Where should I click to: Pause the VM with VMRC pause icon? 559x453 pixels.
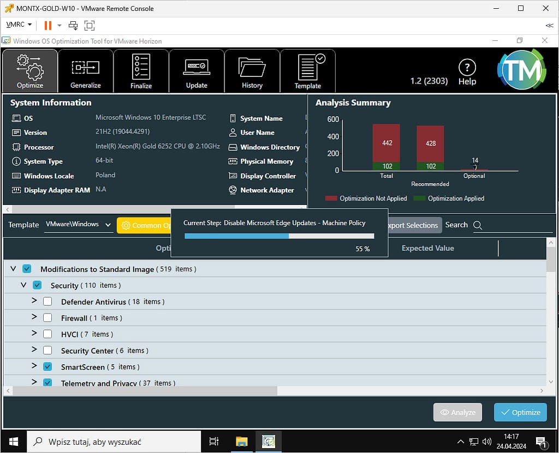pos(47,25)
